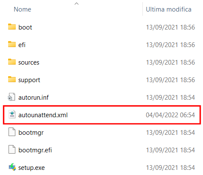The height and width of the screenshot is (175, 203).
Task: Select the autorun.inf file icon
Action: [x=12, y=97]
